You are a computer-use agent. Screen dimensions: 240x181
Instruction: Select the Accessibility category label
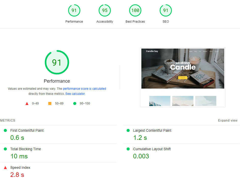tap(104, 22)
